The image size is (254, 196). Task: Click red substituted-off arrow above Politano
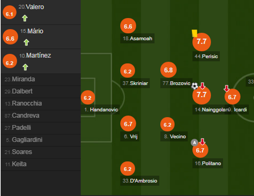pyautogui.click(x=202, y=142)
